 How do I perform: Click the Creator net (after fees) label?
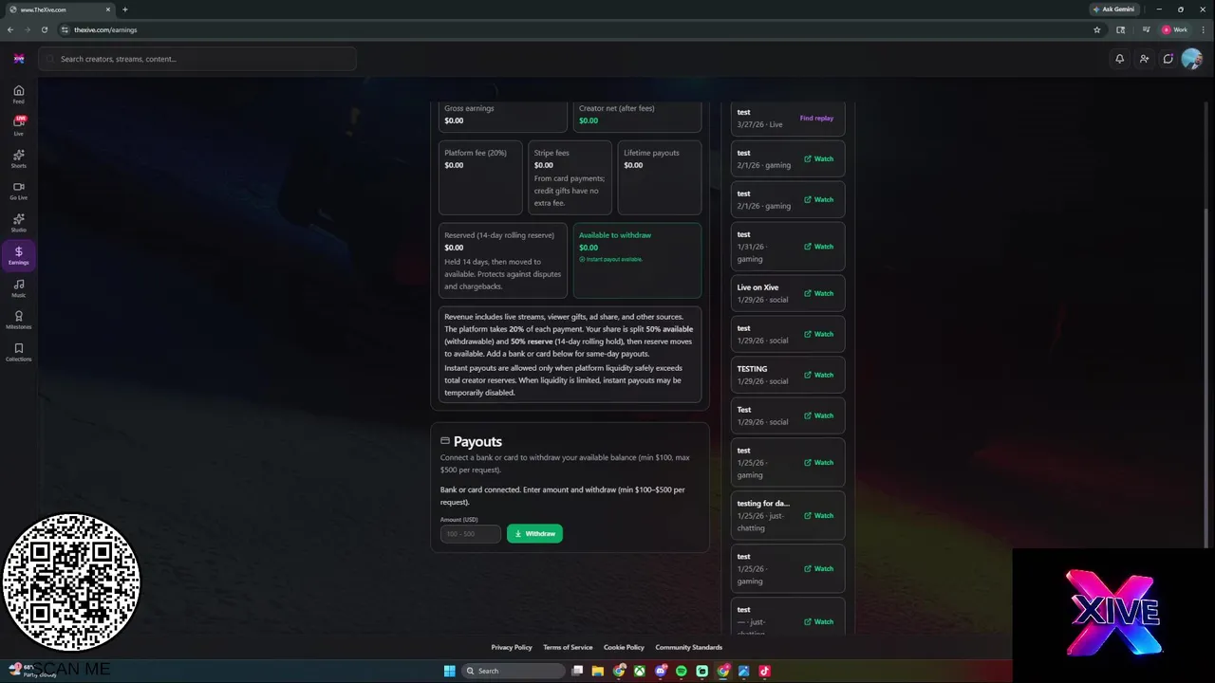click(617, 108)
